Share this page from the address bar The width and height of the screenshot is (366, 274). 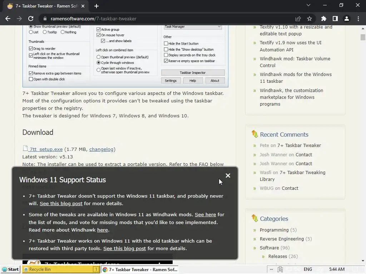298,19
